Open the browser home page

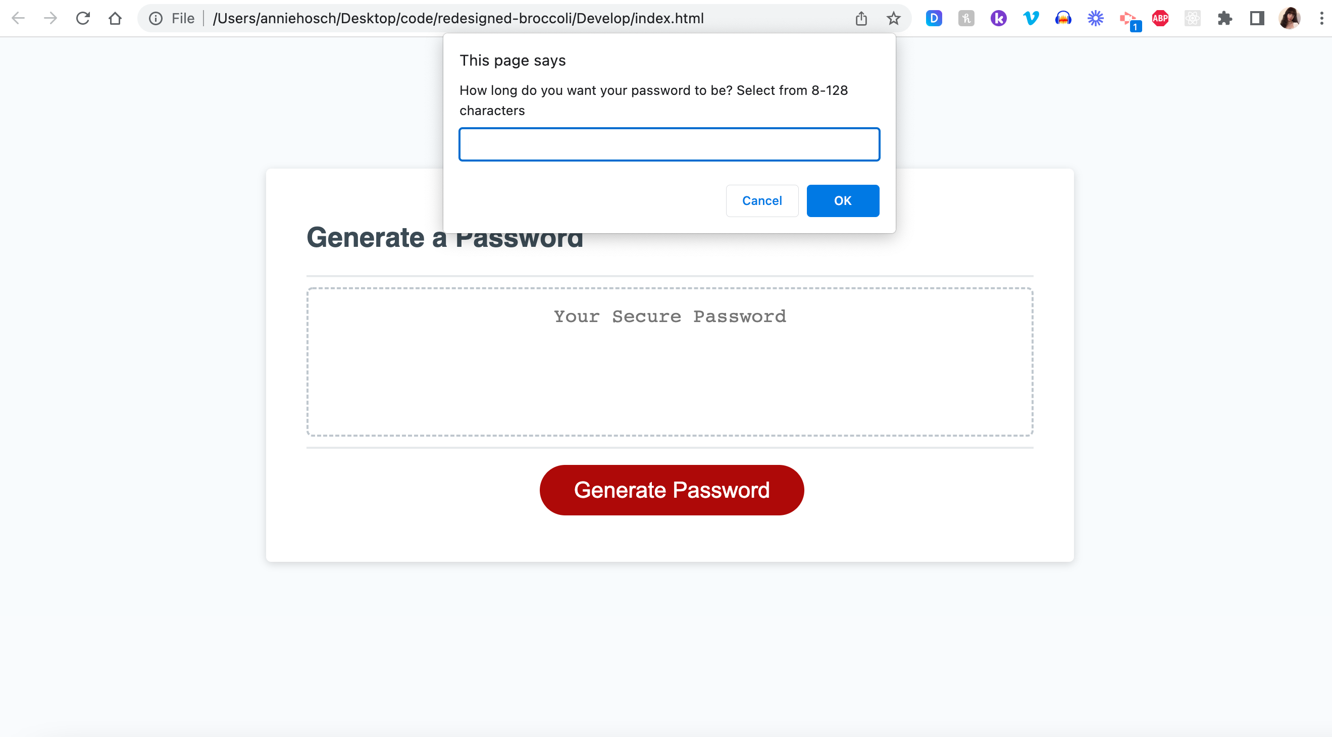115,18
